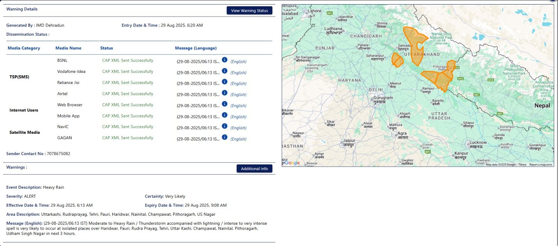Screen dimensions: 558x246
Task: Open the map Terms link
Action: point(522,165)
